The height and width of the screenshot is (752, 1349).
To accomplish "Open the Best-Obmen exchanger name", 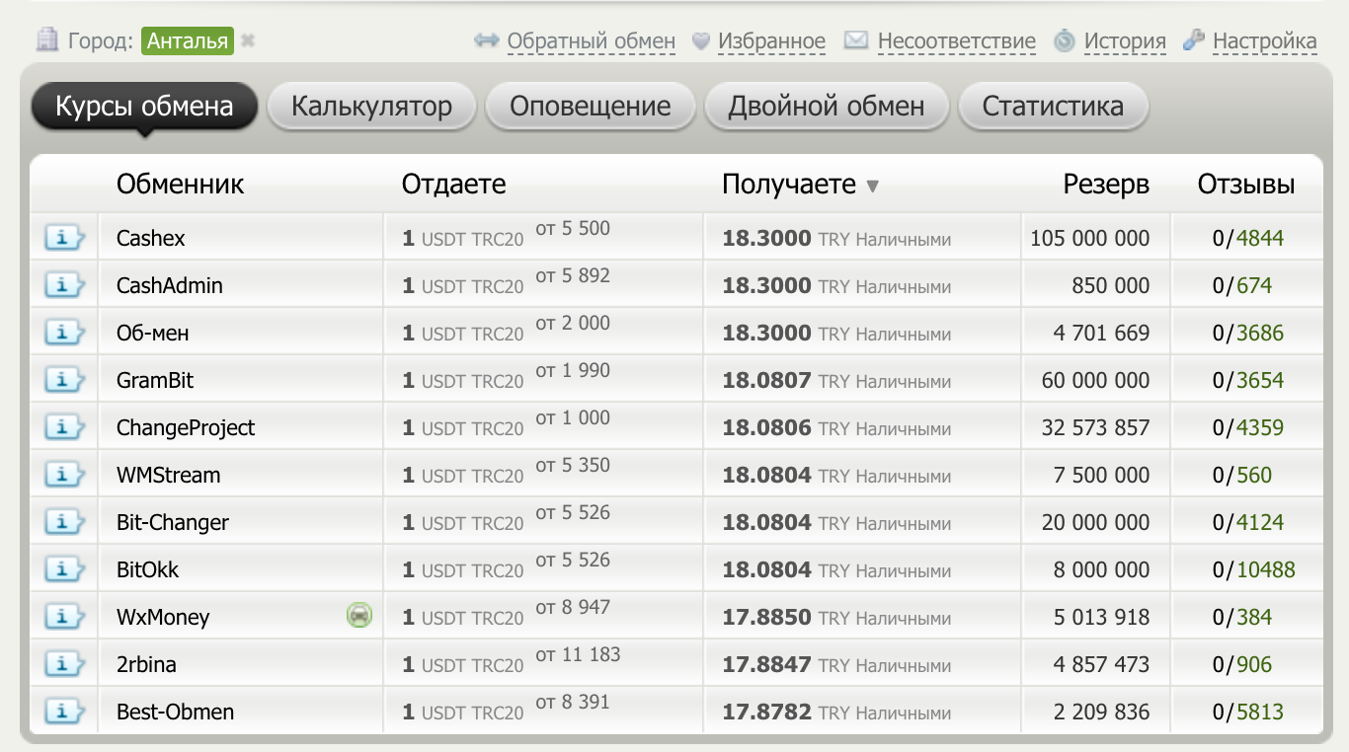I will 176,712.
